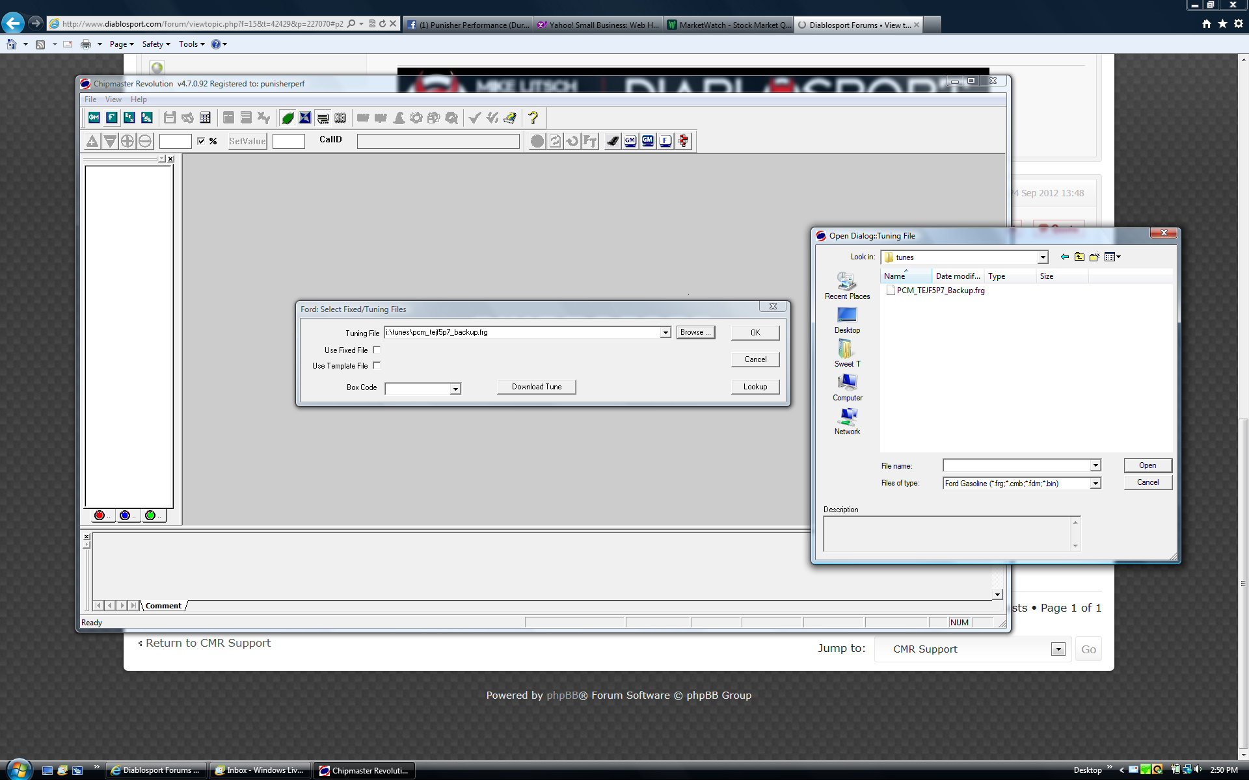Go back using Open Dialog arrow icon
The height and width of the screenshot is (780, 1249).
coord(1065,257)
